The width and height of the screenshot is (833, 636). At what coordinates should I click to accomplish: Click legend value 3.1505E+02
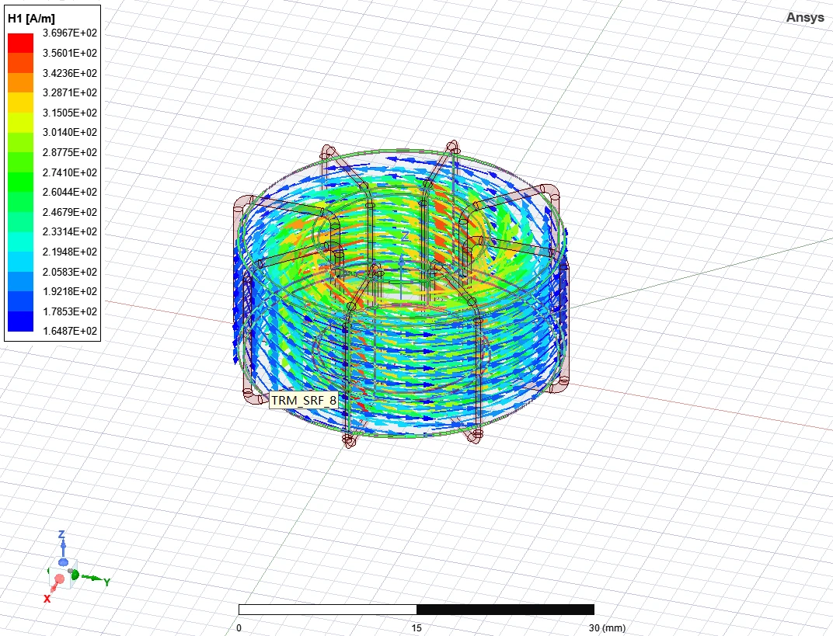70,113
